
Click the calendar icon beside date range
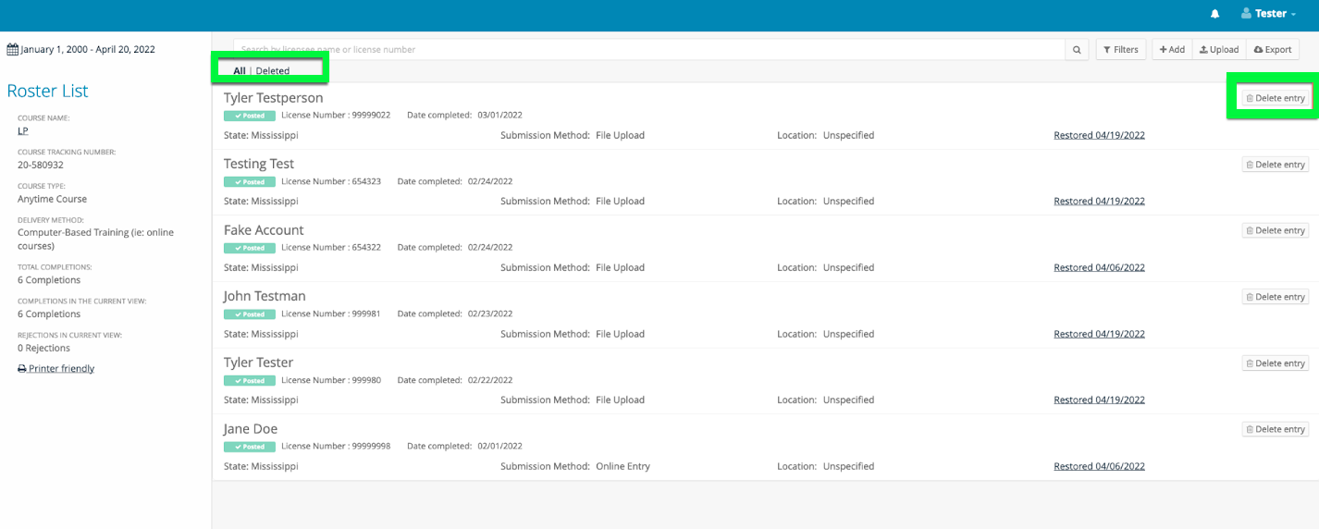click(12, 50)
